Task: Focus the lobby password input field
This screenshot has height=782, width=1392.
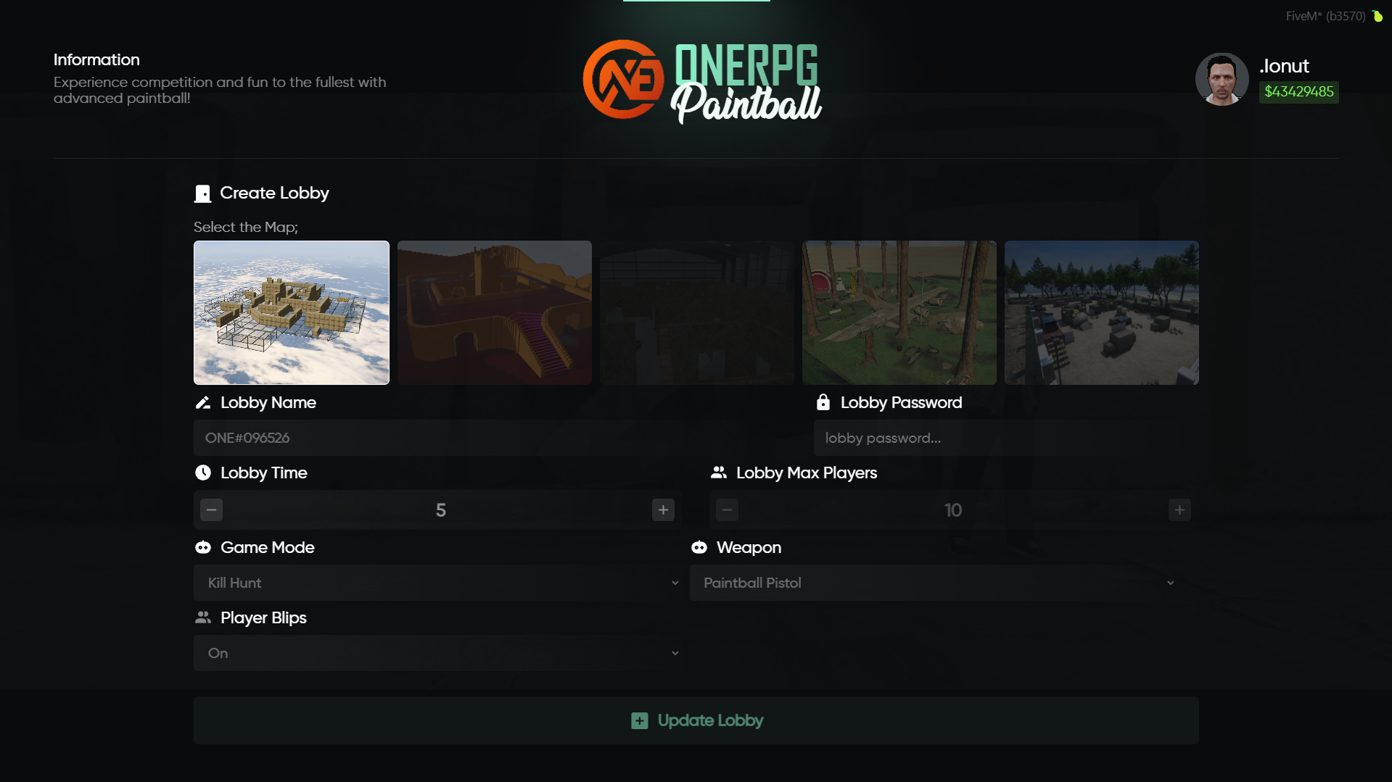Action: coord(1006,438)
